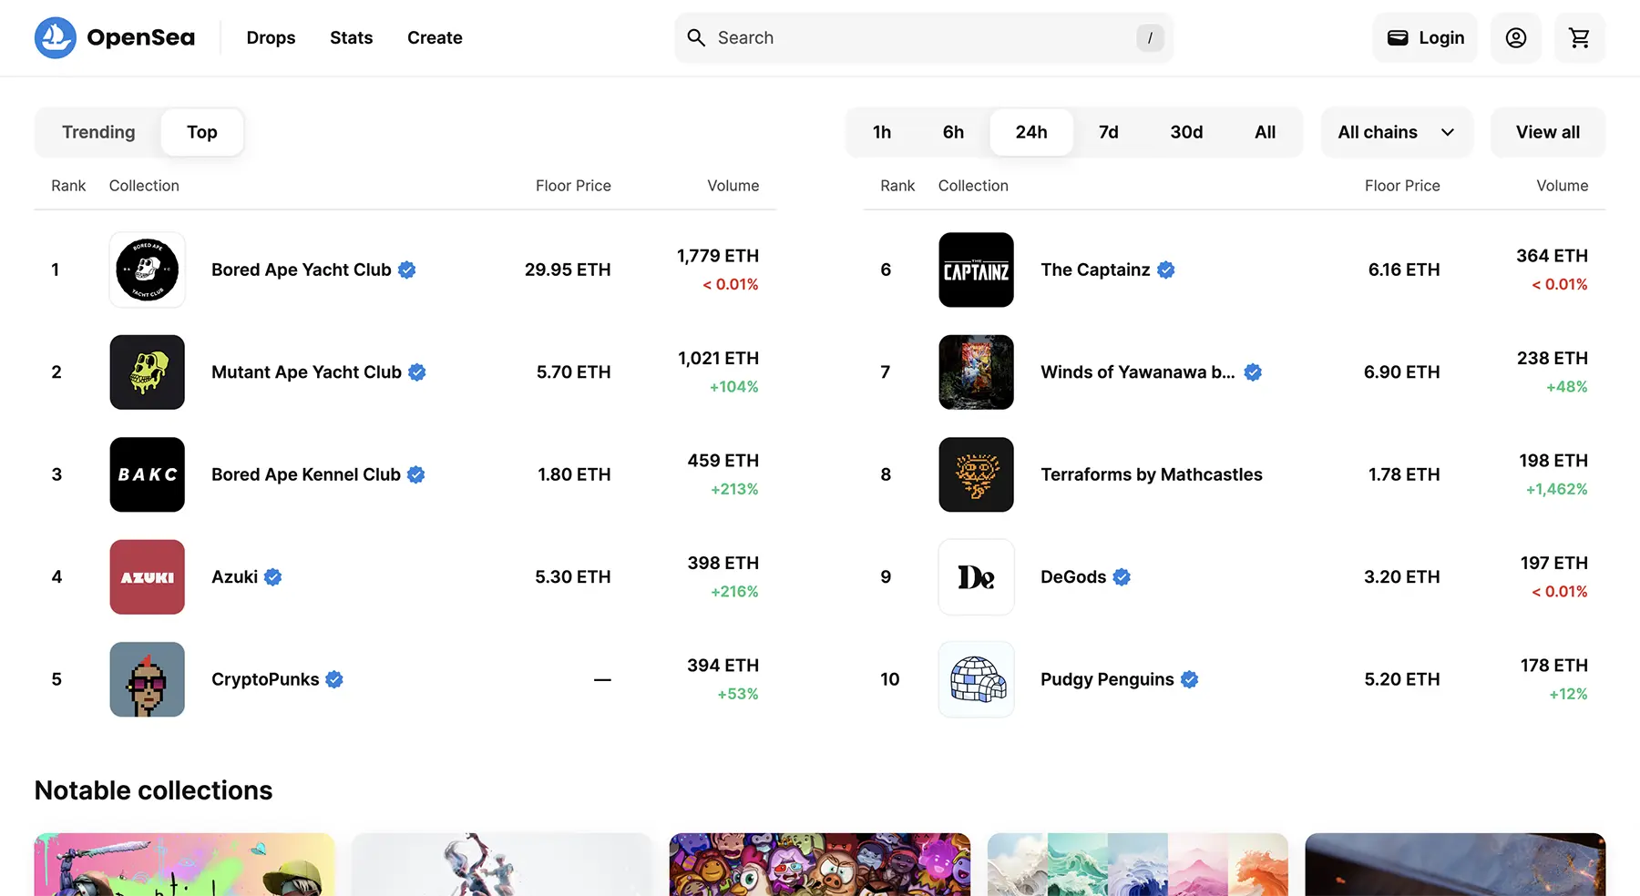Click verified badge next to Winds of Yawanawa
The height and width of the screenshot is (896, 1640).
click(x=1253, y=372)
